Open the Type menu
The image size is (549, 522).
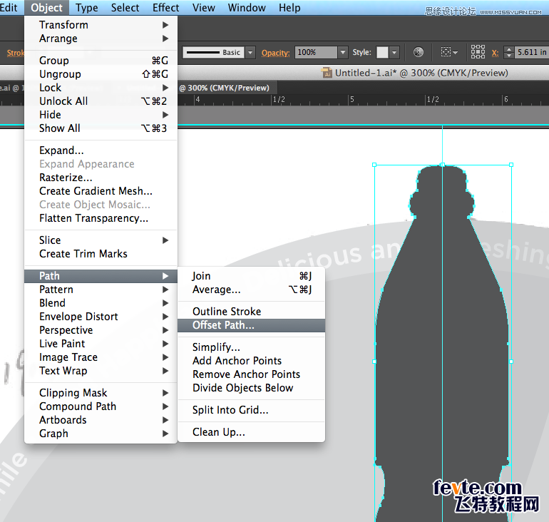pyautogui.click(x=87, y=8)
